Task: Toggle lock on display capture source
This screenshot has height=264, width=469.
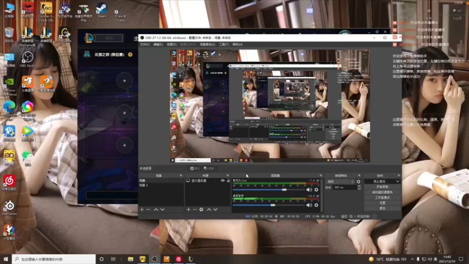Action: point(228,181)
